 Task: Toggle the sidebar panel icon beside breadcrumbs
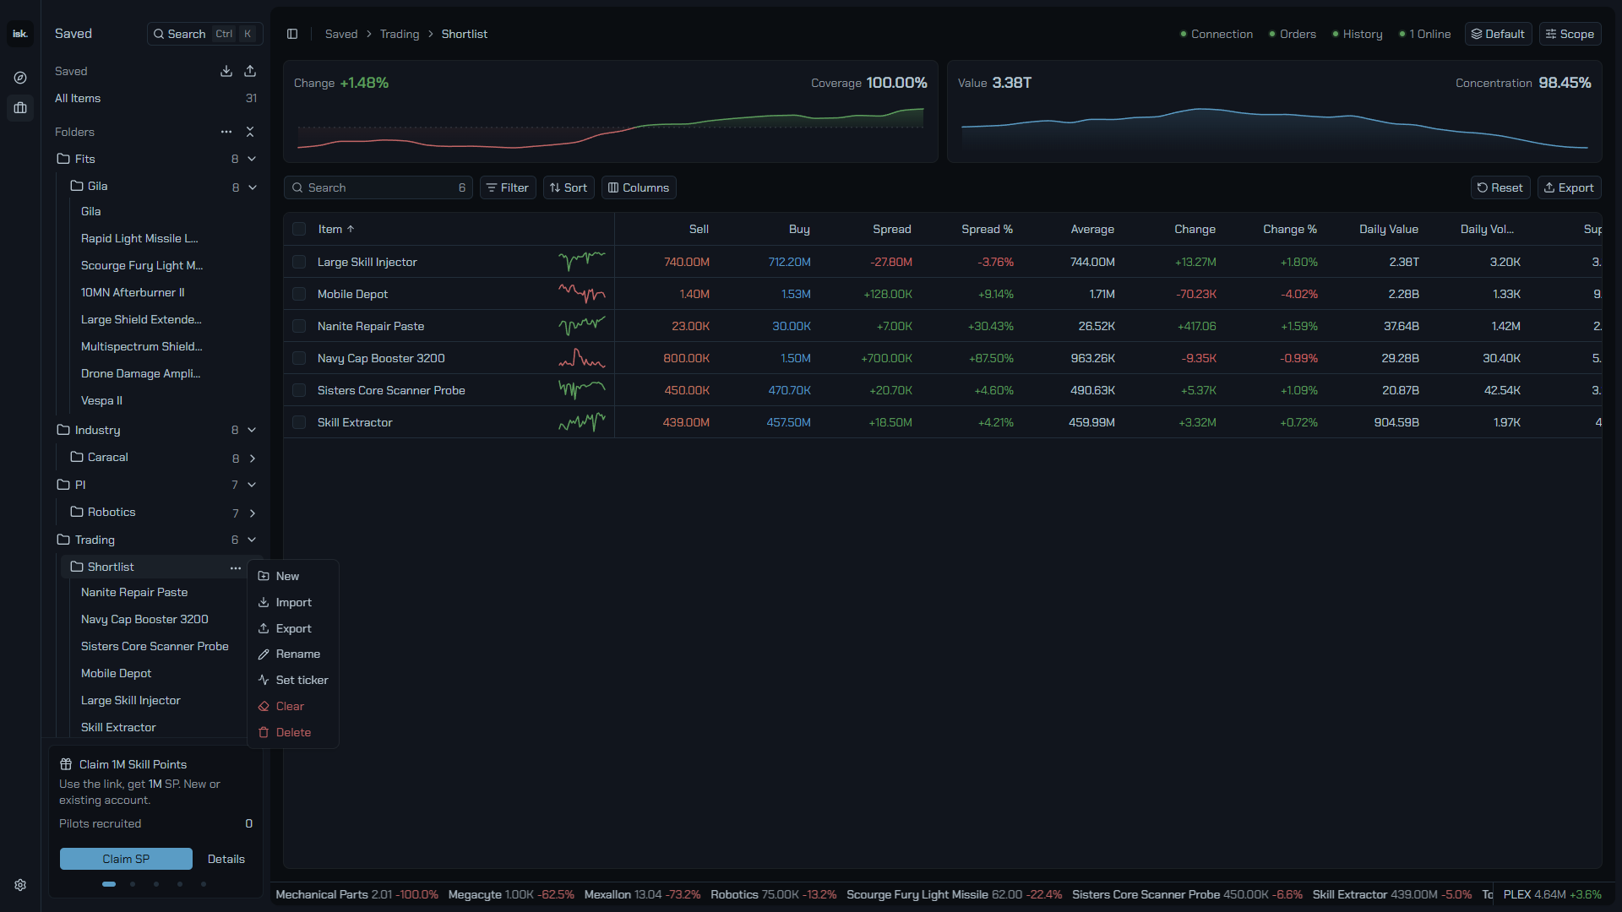pos(292,34)
